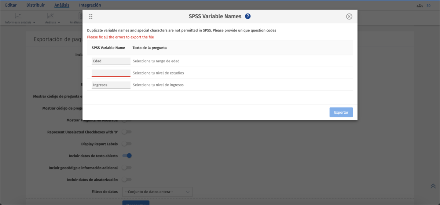Toggle Represent Unselected Checkboxes with '0'
Viewport: 440px width, 205px height.
pos(127,132)
